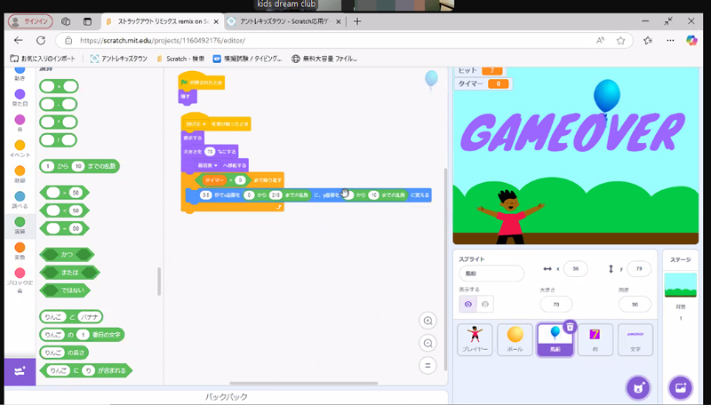The width and height of the screenshot is (711, 405).
Task: Click the workspace horizontal scrollbar
Action: pyautogui.click(x=304, y=384)
